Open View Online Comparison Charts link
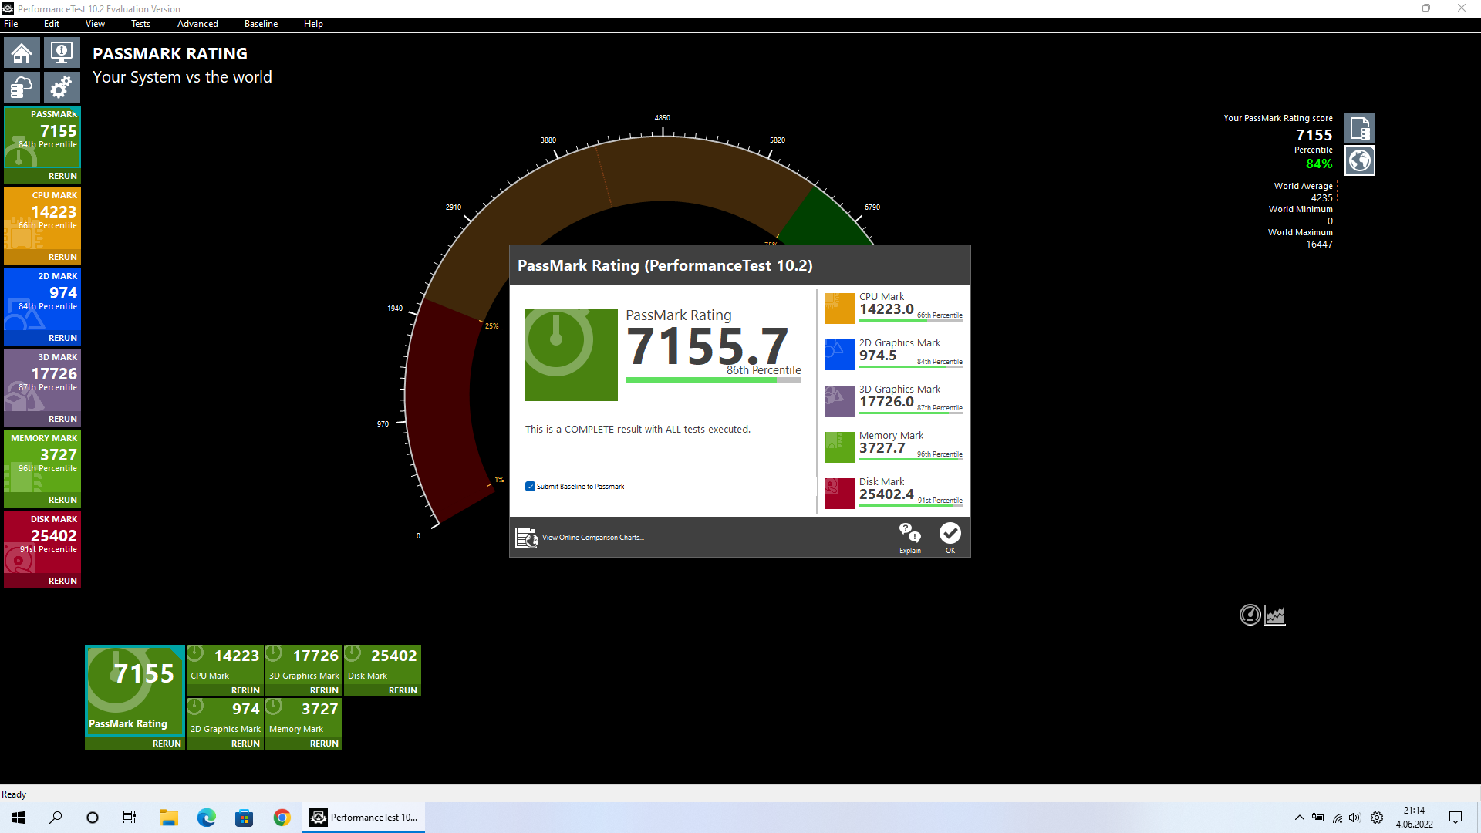The height and width of the screenshot is (833, 1481). pyautogui.click(x=592, y=538)
